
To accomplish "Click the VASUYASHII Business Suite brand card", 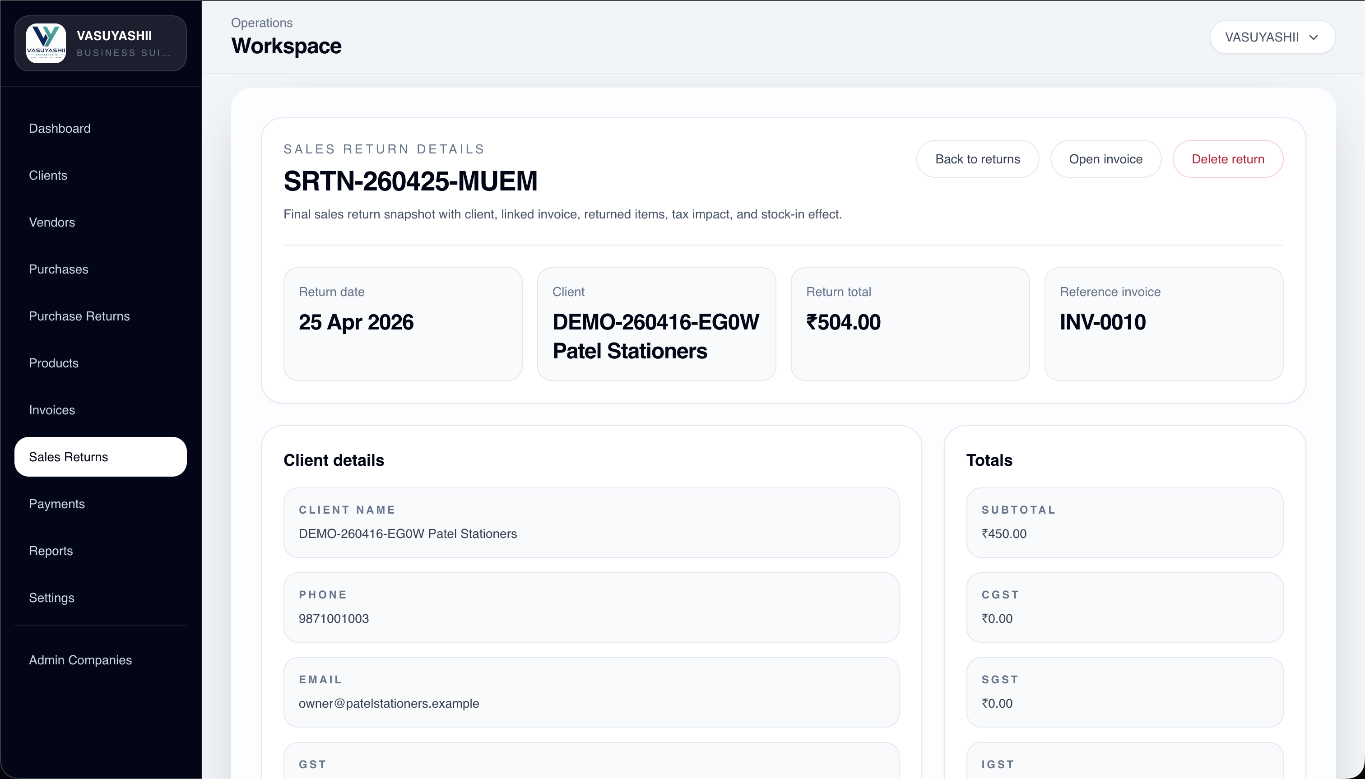I will coord(101,43).
